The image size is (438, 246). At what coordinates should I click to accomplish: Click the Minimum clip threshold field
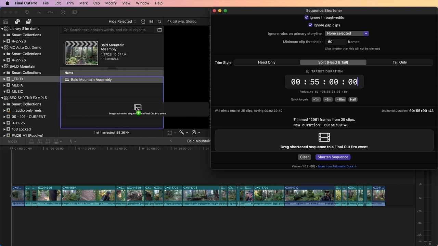[x=335, y=42]
